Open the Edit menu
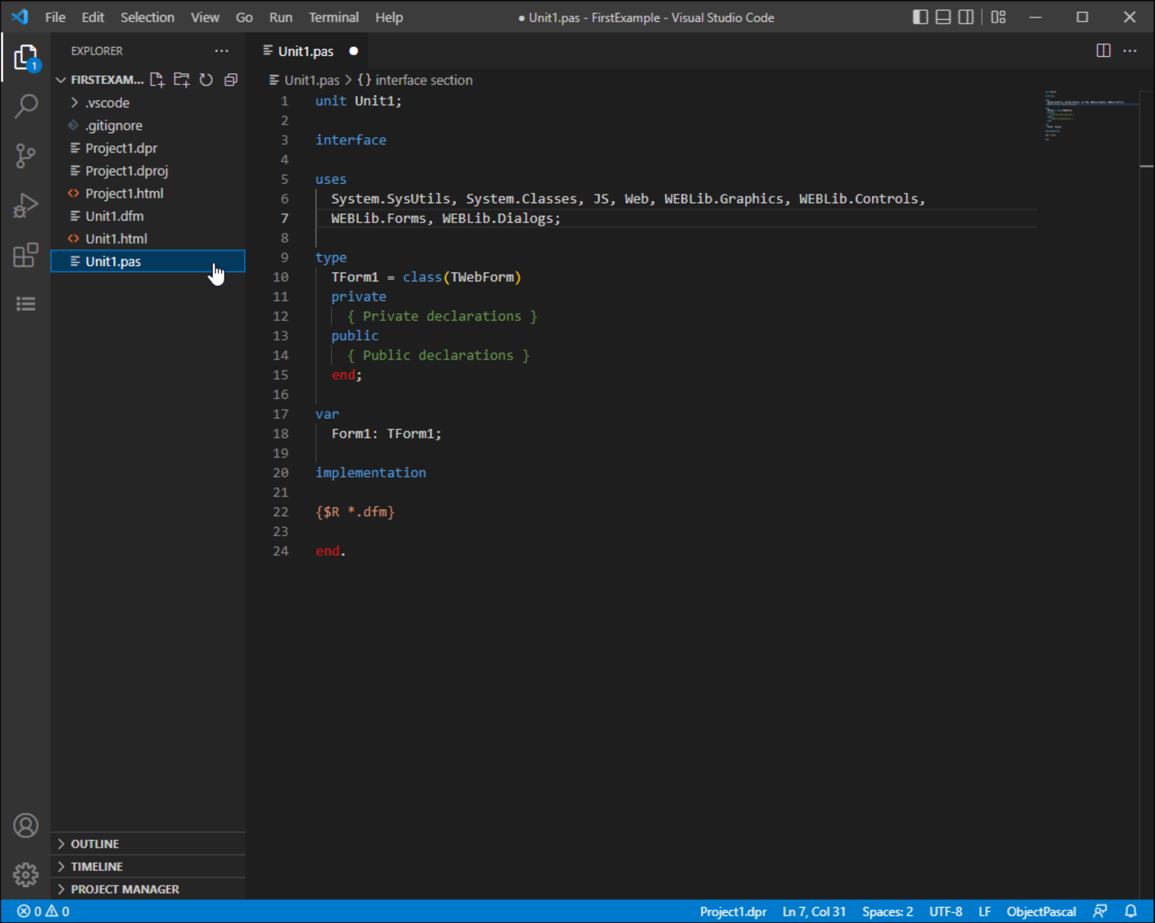The width and height of the screenshot is (1155, 923). pos(92,17)
